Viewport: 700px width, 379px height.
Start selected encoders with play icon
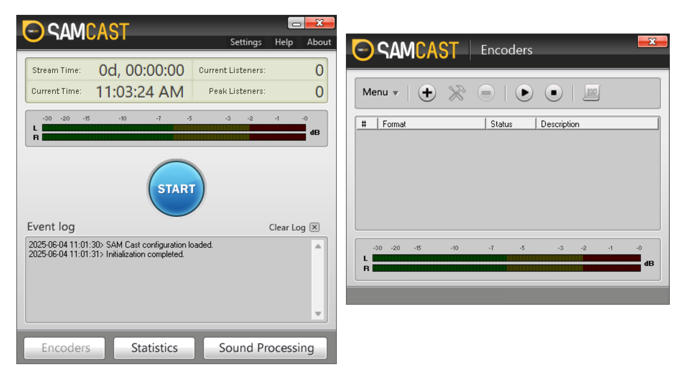point(524,93)
